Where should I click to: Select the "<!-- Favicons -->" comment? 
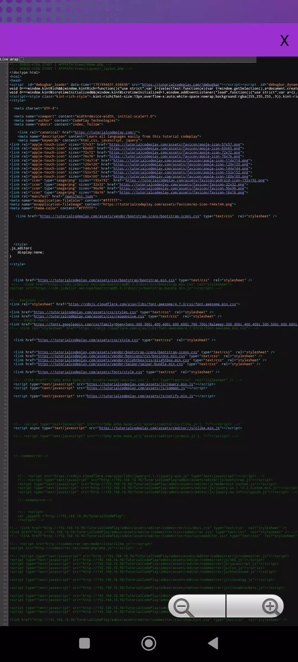click(x=27, y=300)
